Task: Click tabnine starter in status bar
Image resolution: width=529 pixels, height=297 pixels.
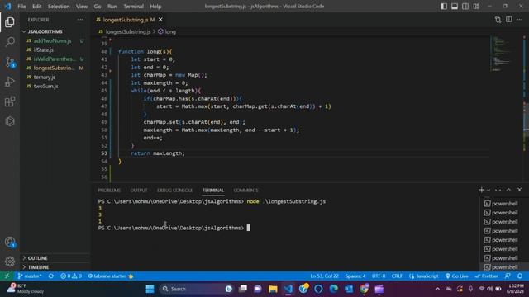Action: click(x=111, y=276)
